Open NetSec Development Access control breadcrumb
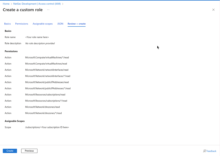 (x=37, y=4)
